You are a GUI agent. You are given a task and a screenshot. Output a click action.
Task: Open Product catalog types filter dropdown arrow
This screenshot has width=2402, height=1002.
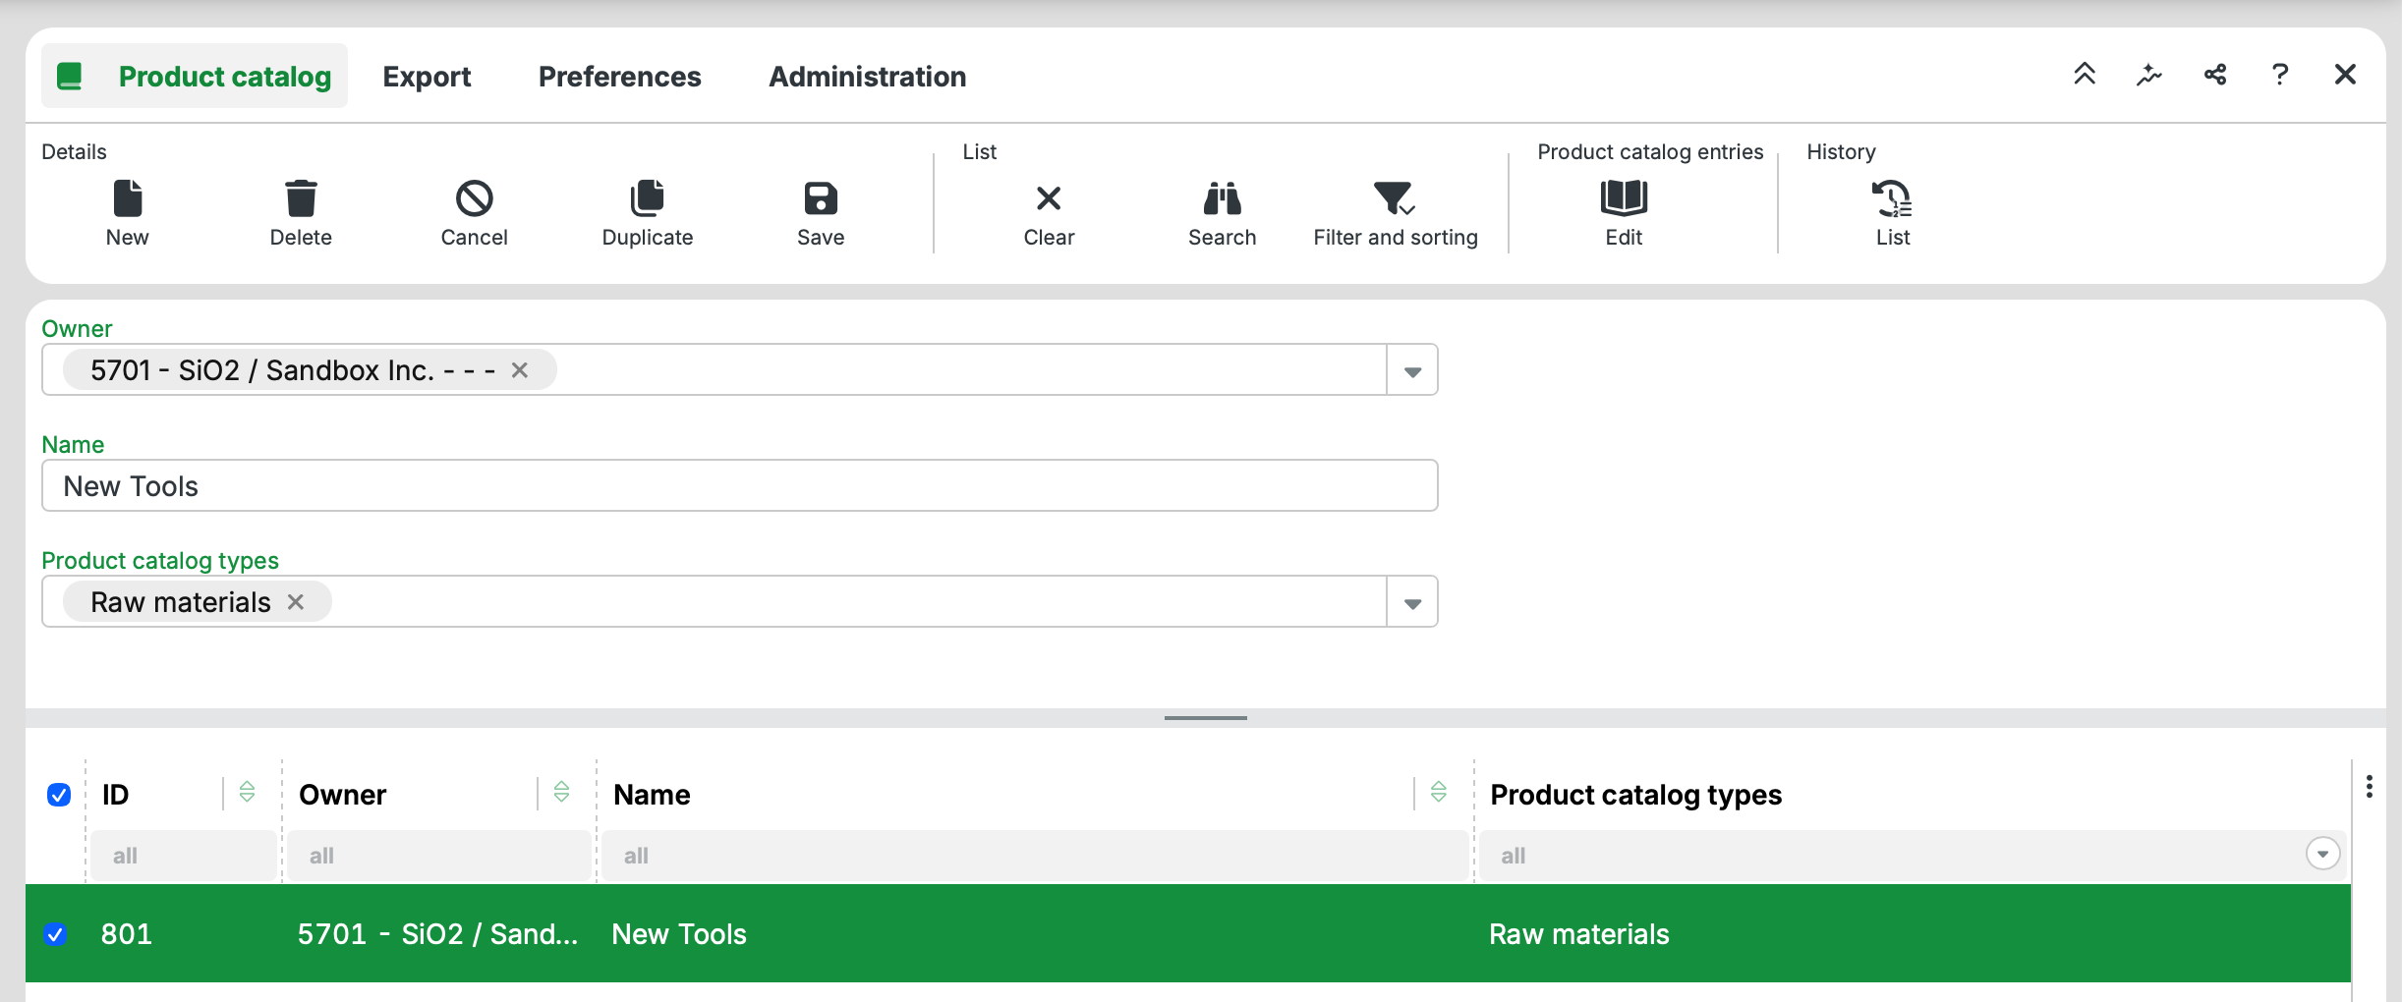(x=2322, y=854)
